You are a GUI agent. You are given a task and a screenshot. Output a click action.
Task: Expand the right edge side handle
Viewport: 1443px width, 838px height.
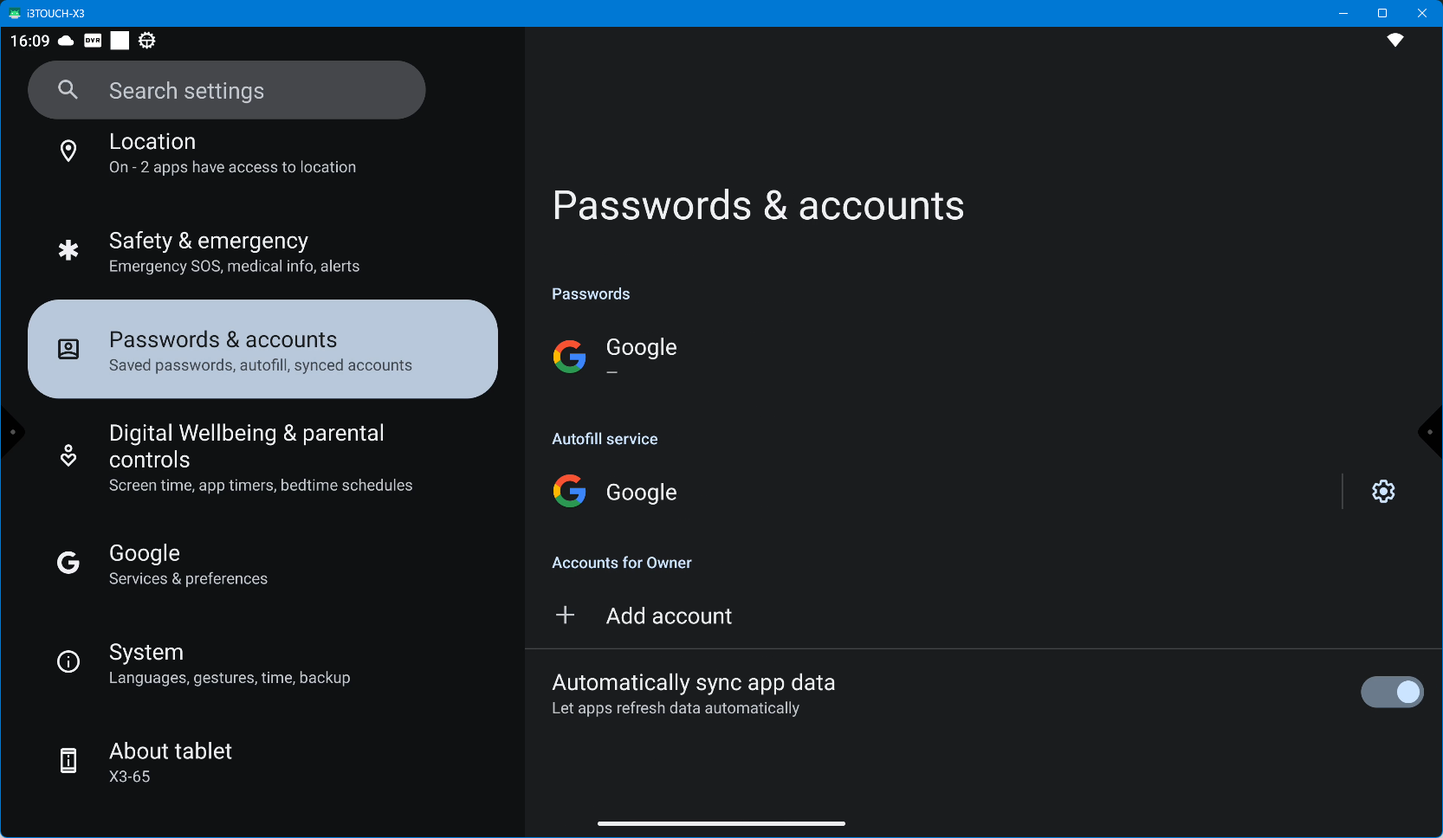(x=1431, y=432)
